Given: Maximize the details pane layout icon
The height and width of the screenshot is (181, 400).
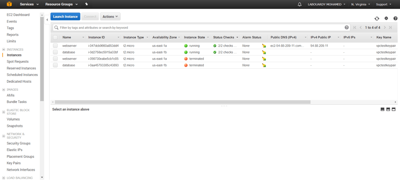Looking at the screenshot, I should click(393, 109).
